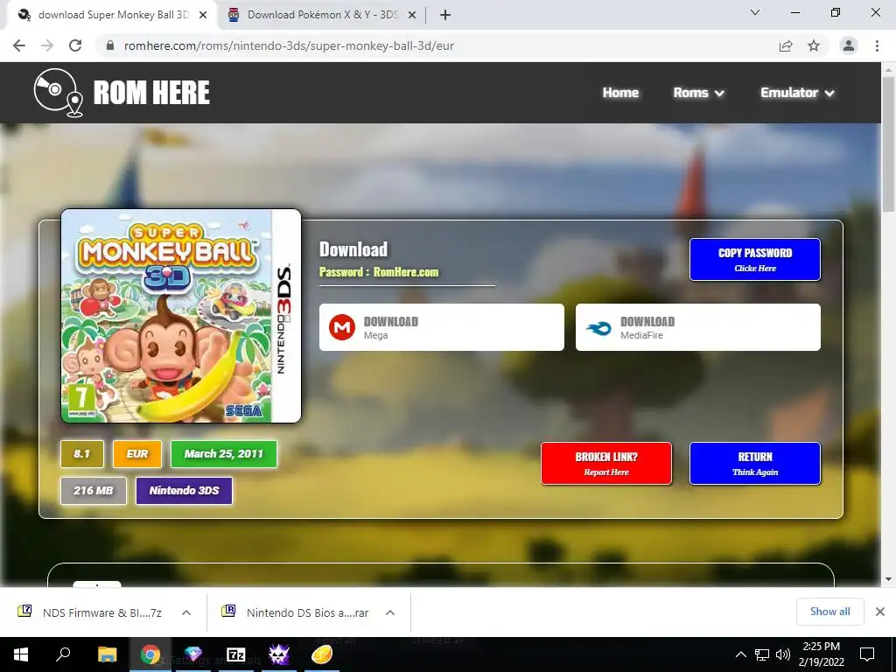The image size is (896, 672).
Task: Click the vertical page scrollbar
Action: pyautogui.click(x=888, y=144)
